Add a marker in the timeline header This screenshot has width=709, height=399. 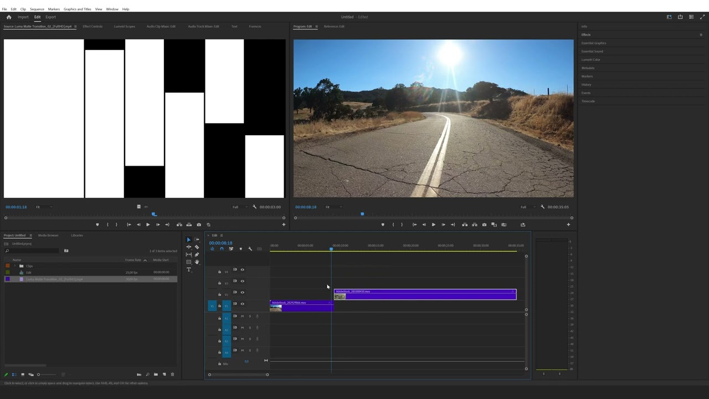pos(240,249)
